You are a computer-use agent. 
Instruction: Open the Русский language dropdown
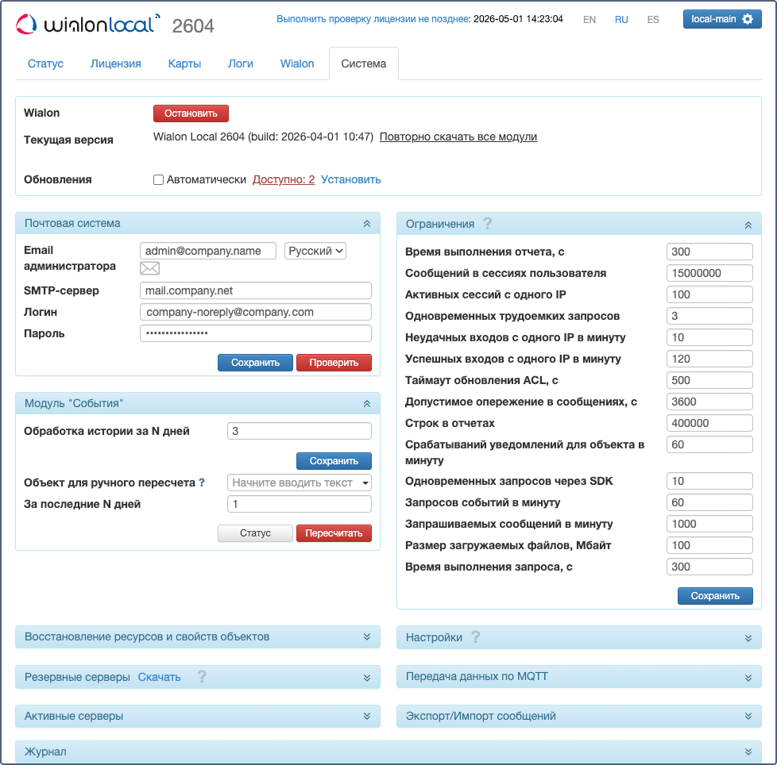click(315, 251)
